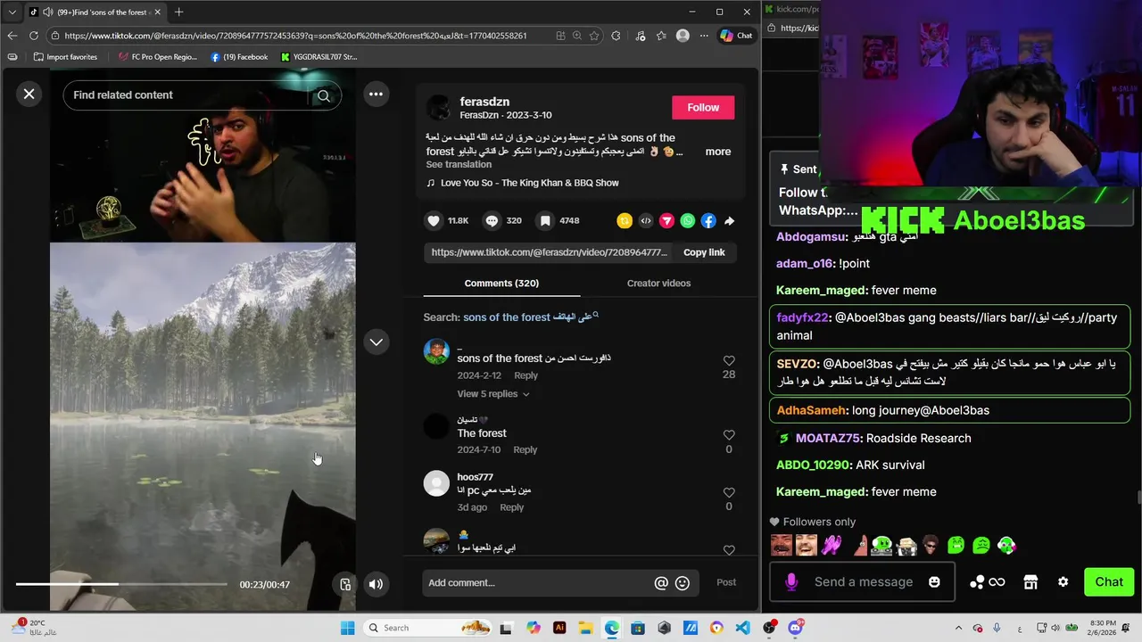Open Visual Studio Code from taskbar
Screen dimensions: 1142x642
(x=742, y=628)
